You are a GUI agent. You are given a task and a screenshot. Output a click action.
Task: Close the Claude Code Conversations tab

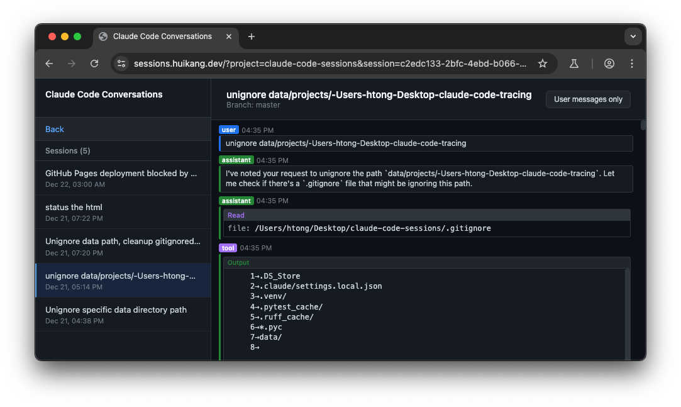click(229, 36)
